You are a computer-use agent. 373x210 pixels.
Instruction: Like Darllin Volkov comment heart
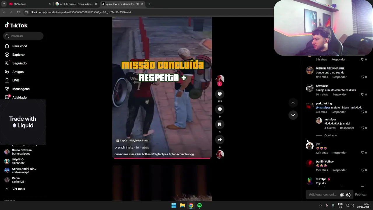click(363, 170)
